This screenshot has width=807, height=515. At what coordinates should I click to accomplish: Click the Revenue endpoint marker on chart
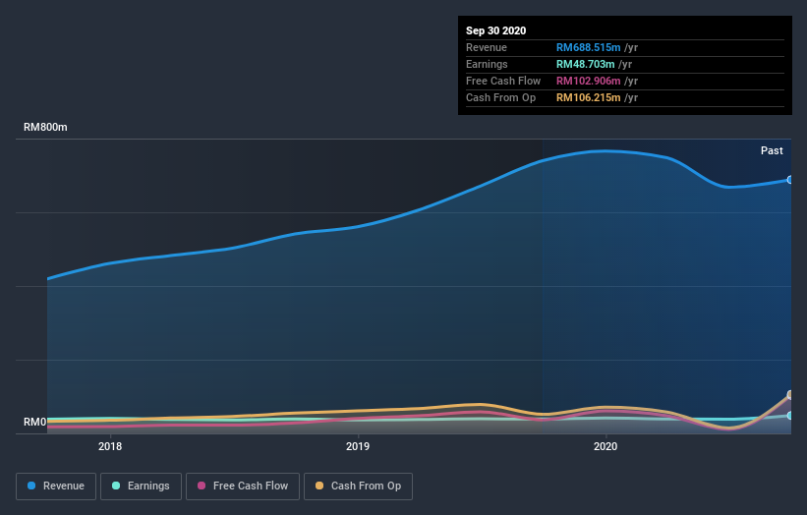[790, 180]
